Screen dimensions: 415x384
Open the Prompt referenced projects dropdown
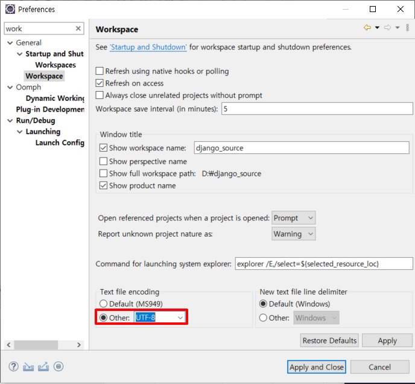[x=294, y=218]
